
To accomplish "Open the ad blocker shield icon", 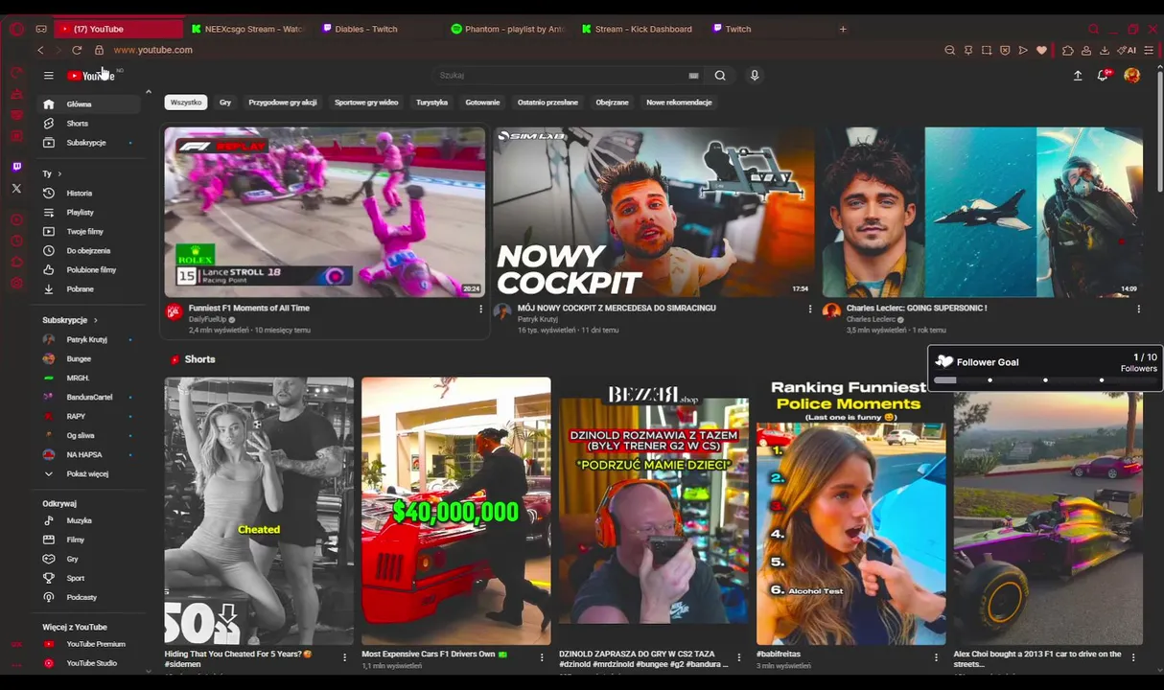I will point(1005,50).
